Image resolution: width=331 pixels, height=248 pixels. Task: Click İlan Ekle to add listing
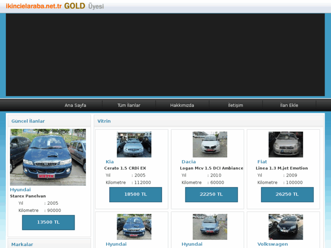click(x=289, y=105)
